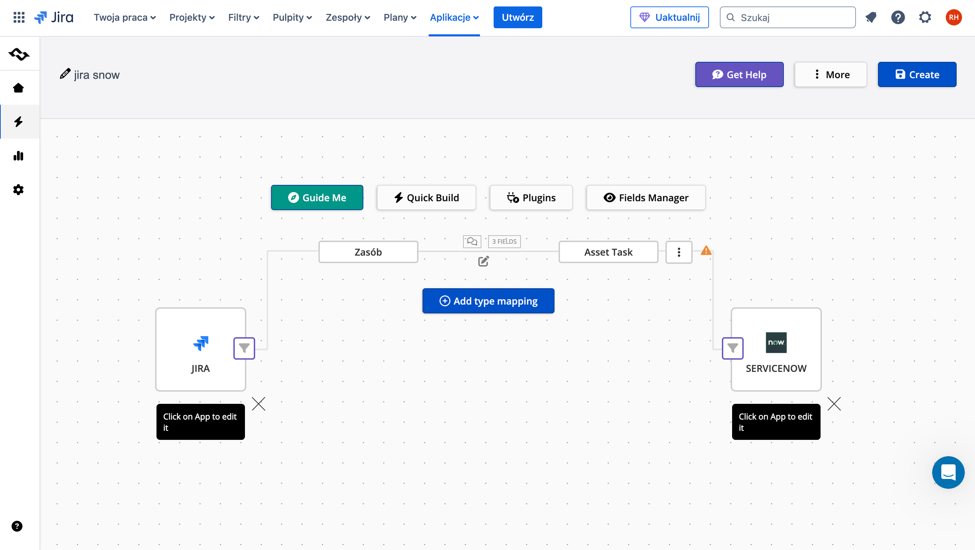Open the filter funnel on the SERVICENOW app
Screen dimensions: 975x550
click(x=733, y=348)
